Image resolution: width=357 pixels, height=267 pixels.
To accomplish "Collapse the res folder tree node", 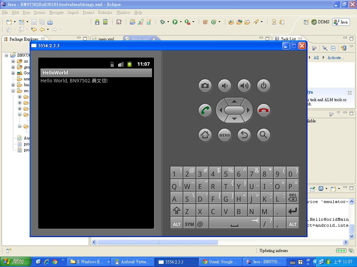I will pyautogui.click(x=13, y=91).
